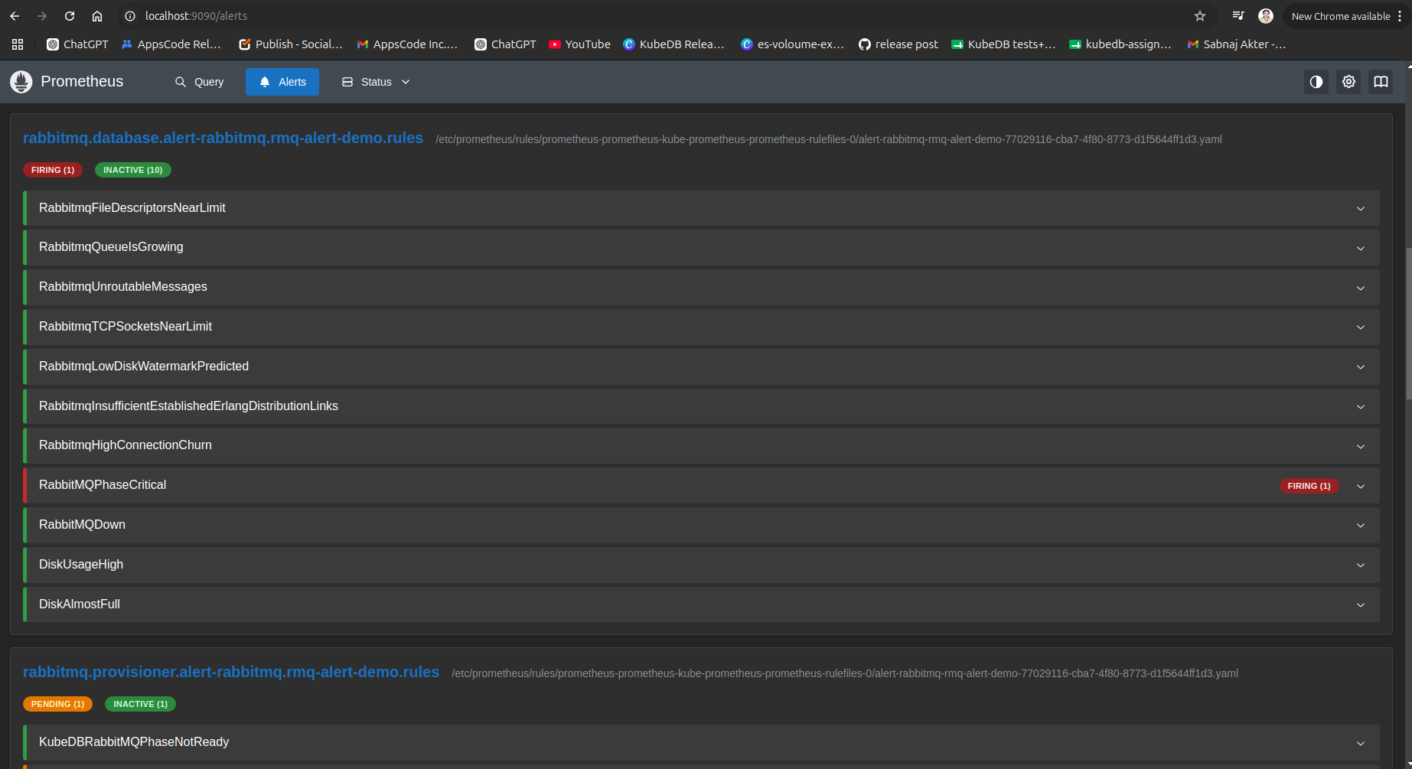The height and width of the screenshot is (769, 1412).
Task: Expand RabbitmqInsufficientEstablishedErlangDistributionLinks alert
Action: pyautogui.click(x=701, y=406)
